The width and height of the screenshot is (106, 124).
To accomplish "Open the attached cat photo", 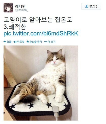I will pos(41,83).
